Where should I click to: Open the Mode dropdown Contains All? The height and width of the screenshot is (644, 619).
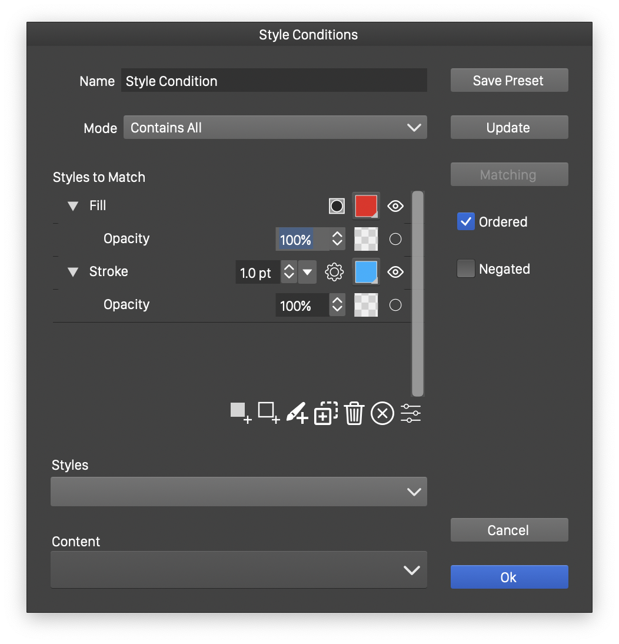pyautogui.click(x=275, y=128)
